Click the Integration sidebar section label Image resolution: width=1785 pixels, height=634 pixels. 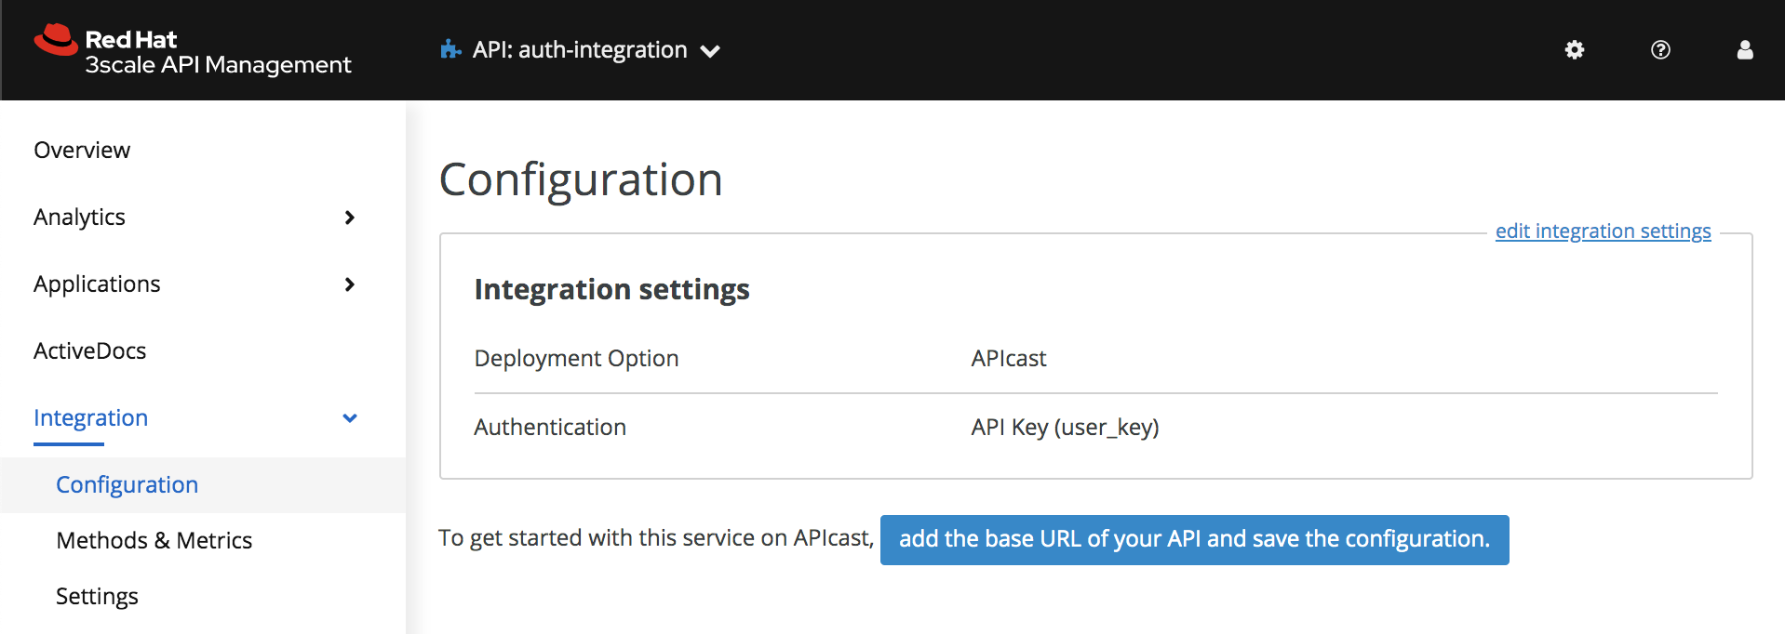click(x=91, y=418)
